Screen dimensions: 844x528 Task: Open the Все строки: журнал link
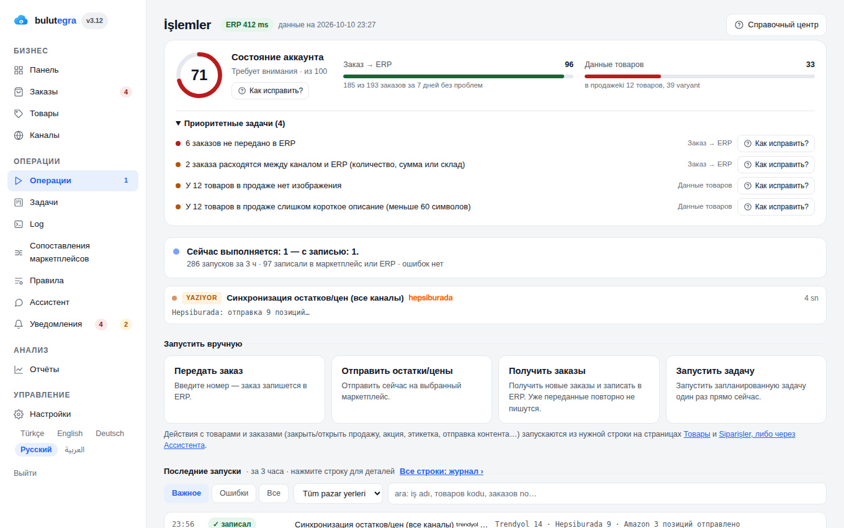441,471
